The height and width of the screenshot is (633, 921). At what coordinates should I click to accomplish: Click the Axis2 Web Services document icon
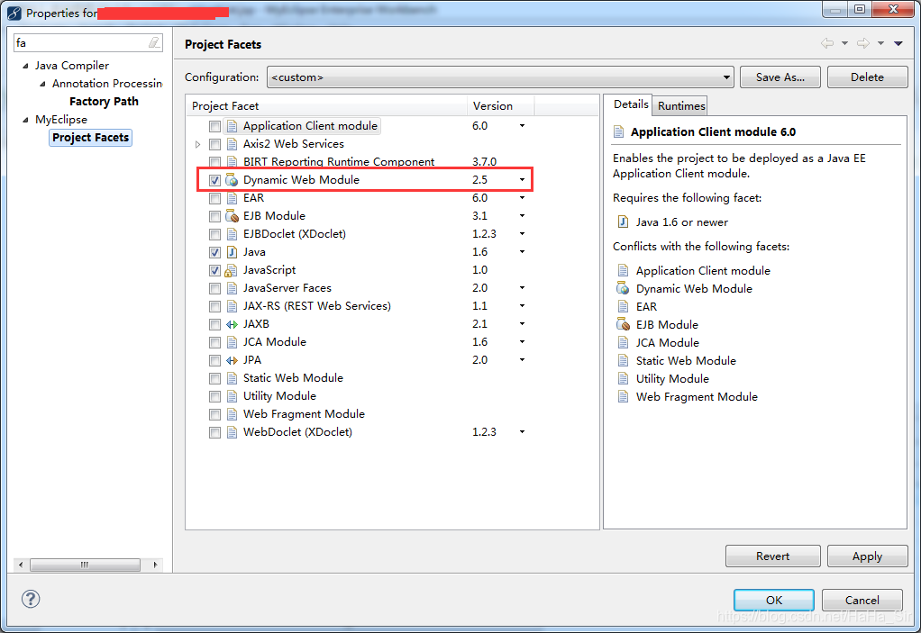pyautogui.click(x=232, y=144)
